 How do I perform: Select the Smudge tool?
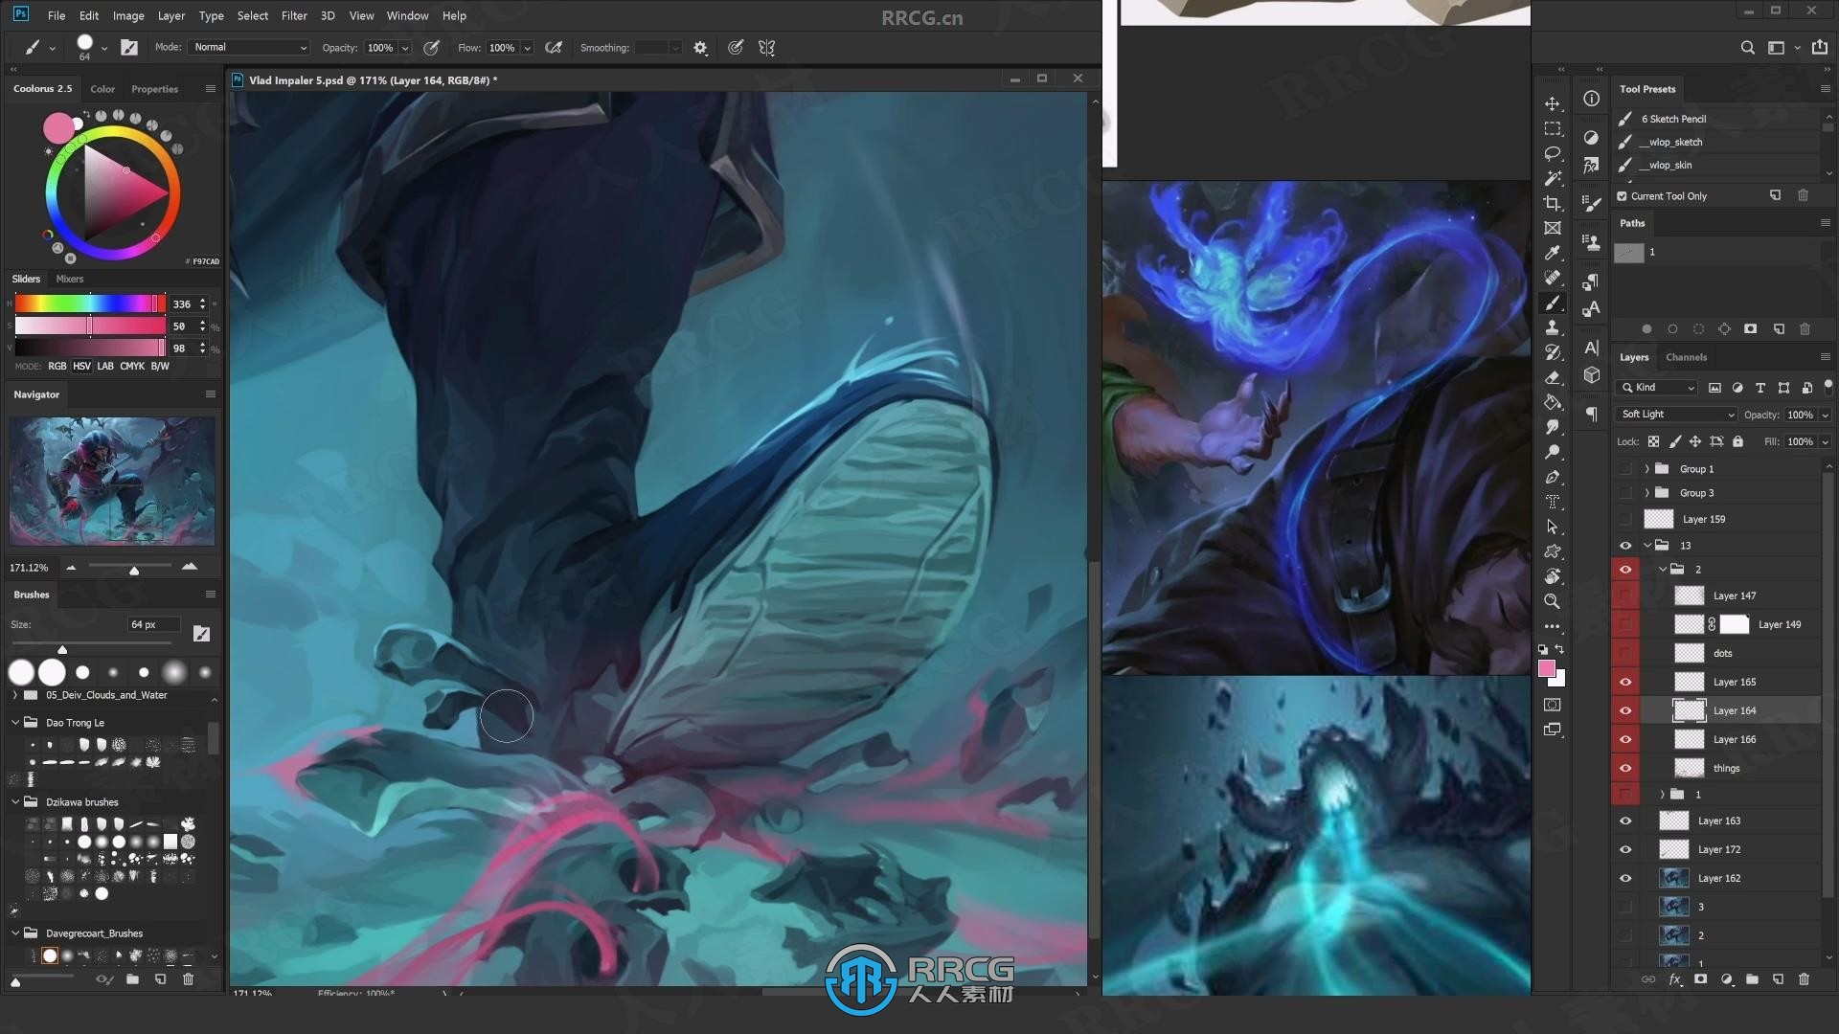[x=1553, y=427]
